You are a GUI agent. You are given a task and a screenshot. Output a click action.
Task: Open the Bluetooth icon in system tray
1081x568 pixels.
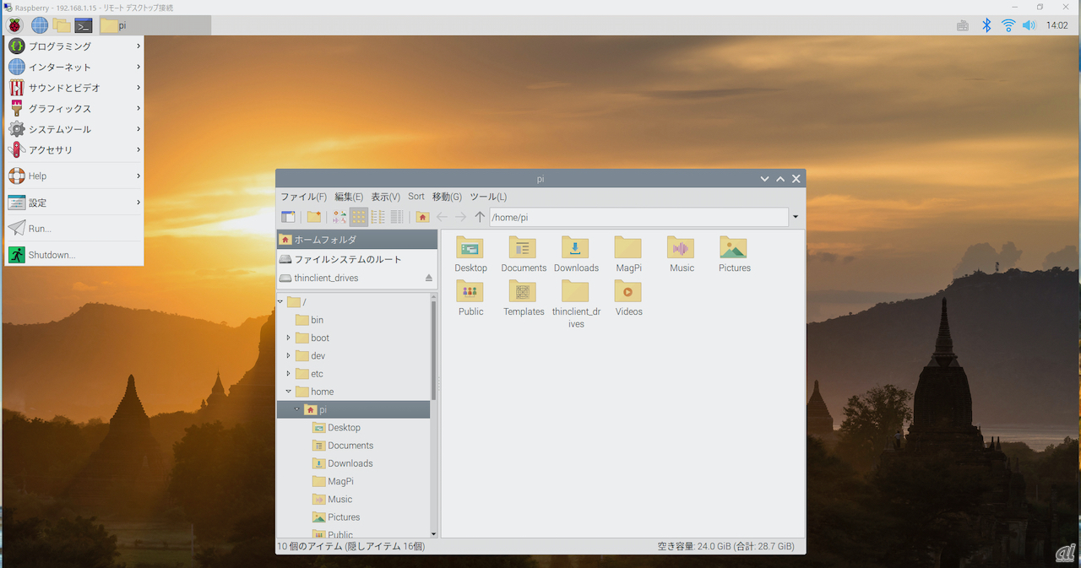tap(986, 25)
